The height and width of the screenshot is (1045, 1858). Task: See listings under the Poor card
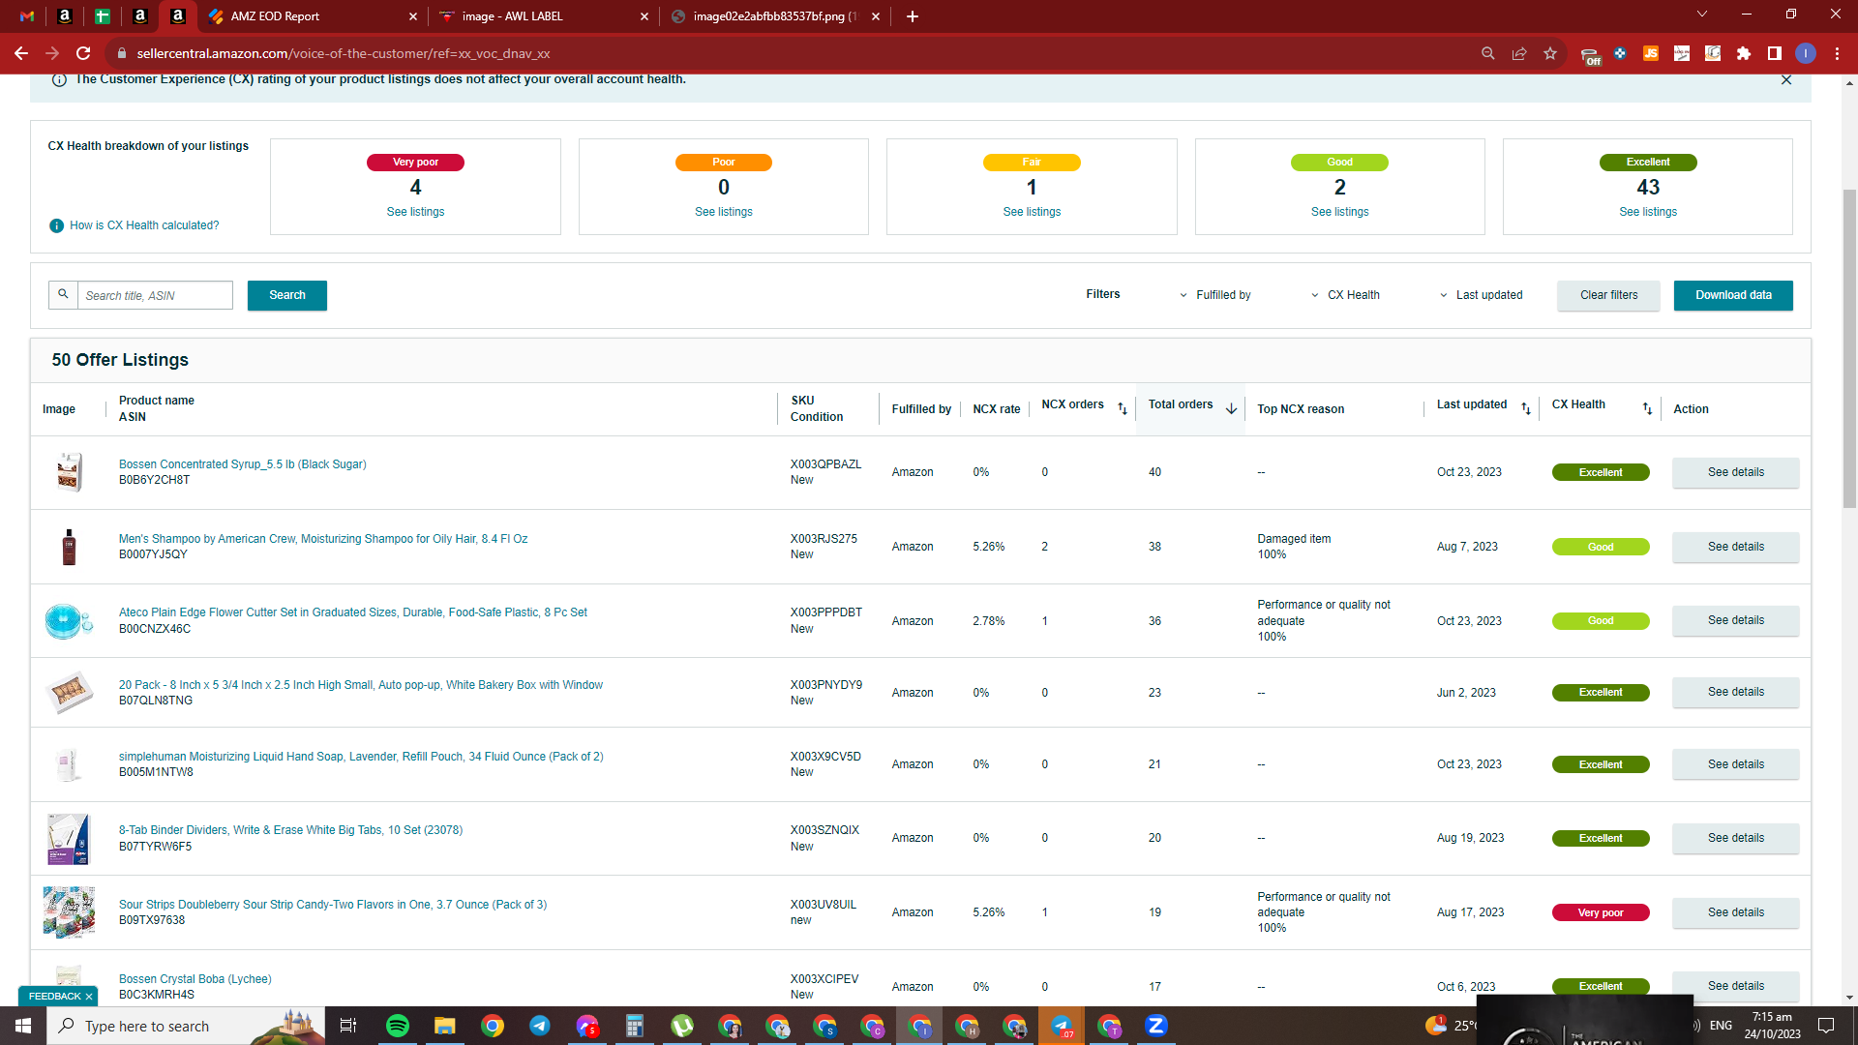[x=724, y=212]
